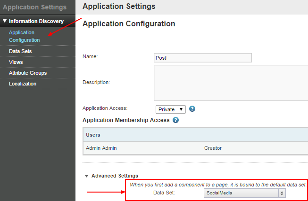Go to Data Sets in the sidebar
The width and height of the screenshot is (308, 201).
pyautogui.click(x=20, y=51)
